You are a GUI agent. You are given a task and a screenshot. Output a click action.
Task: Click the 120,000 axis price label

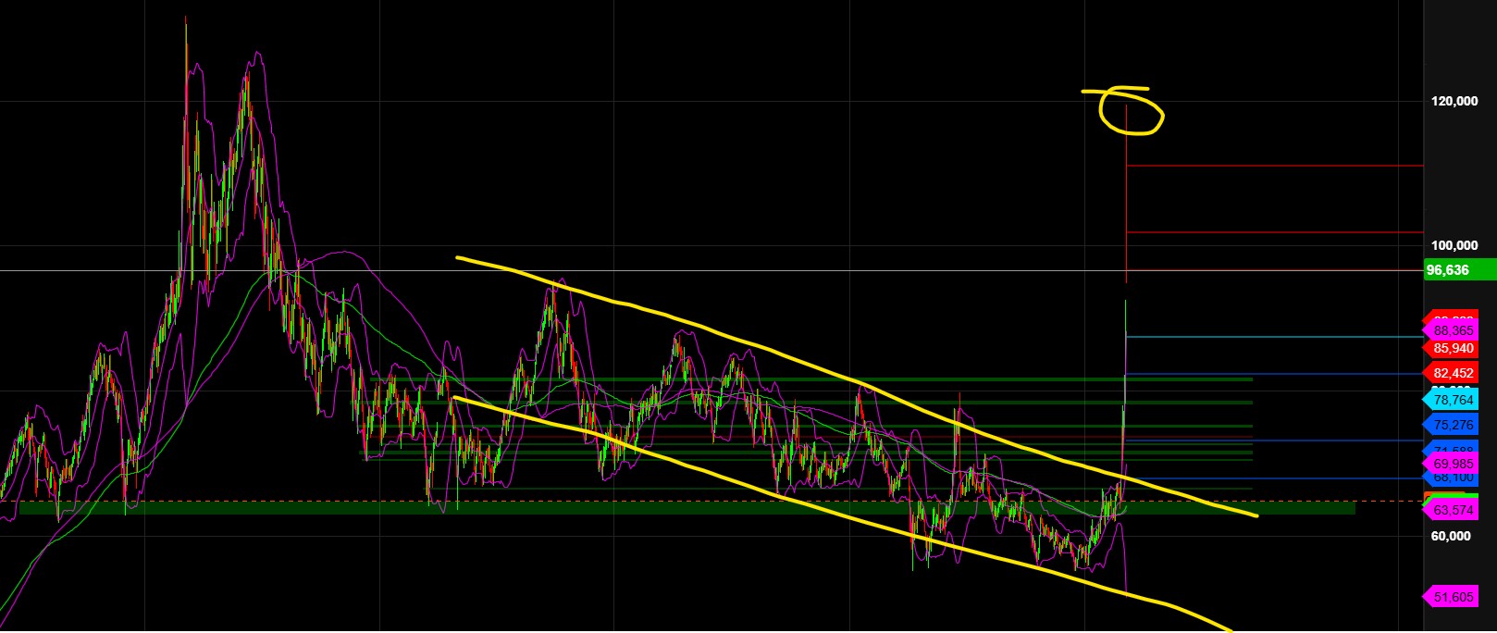[1454, 101]
